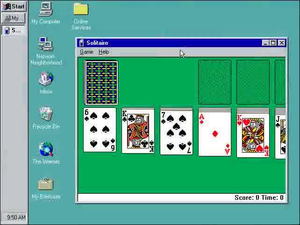Screen dimensions: 300x225
Task: Click the second empty foundation slot
Action: tap(253, 82)
